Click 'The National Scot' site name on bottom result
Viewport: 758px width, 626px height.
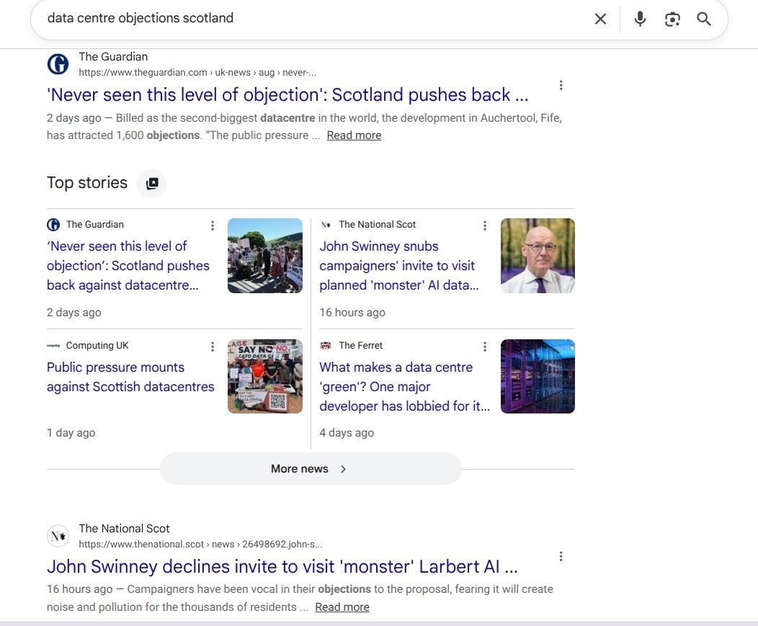point(124,528)
